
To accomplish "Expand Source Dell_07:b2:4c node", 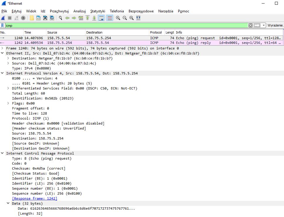I will pyautogui.click(x=8, y=63).
